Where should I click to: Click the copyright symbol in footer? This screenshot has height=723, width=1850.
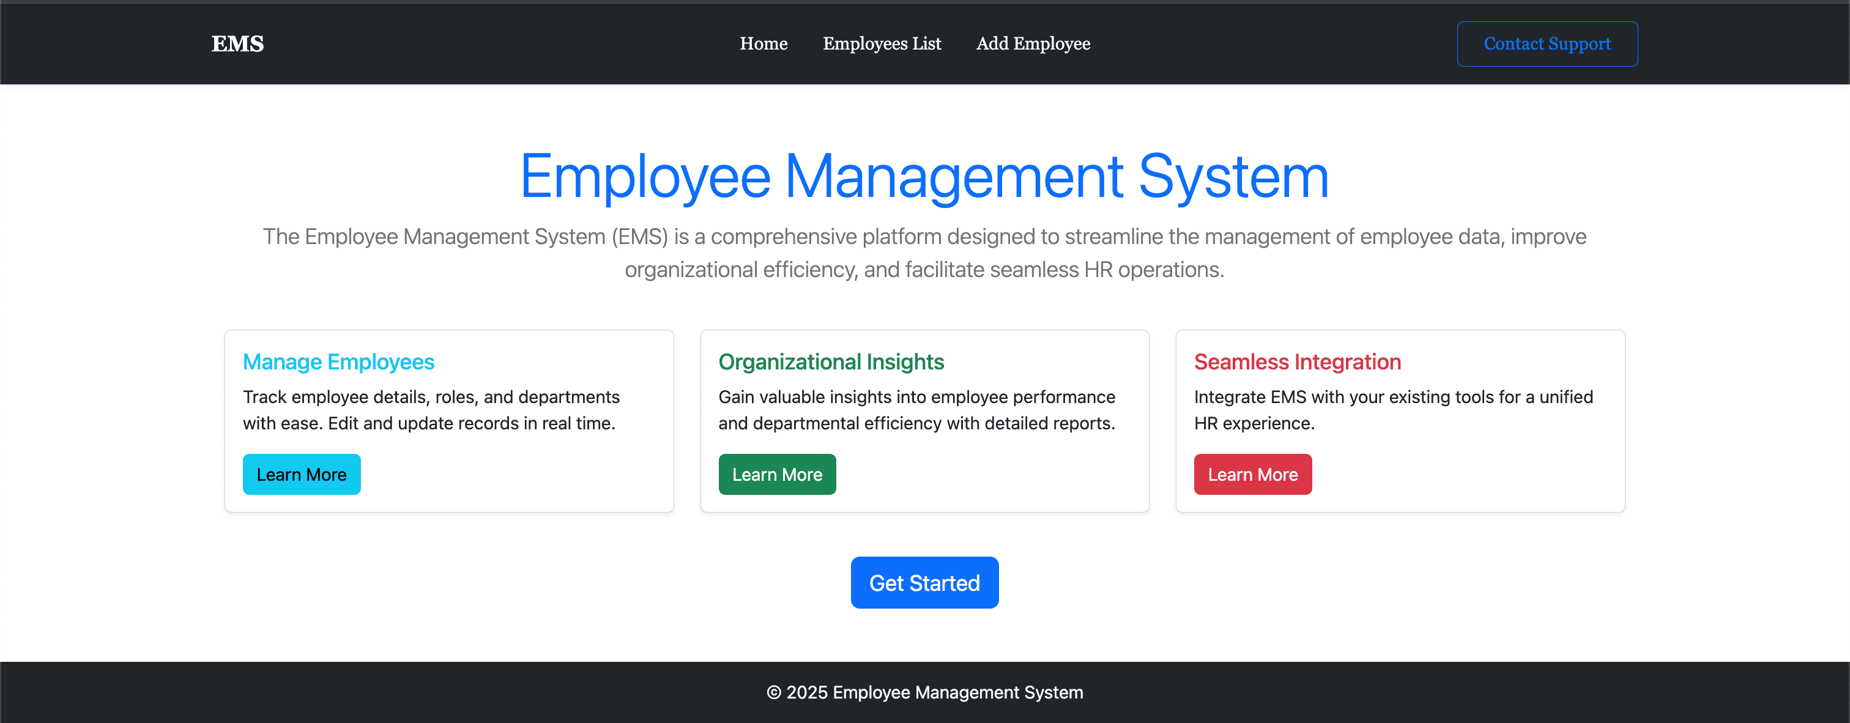[x=773, y=693]
